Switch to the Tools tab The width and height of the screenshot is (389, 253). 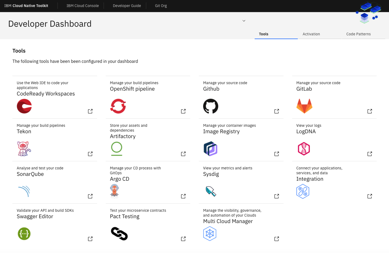coord(276,34)
